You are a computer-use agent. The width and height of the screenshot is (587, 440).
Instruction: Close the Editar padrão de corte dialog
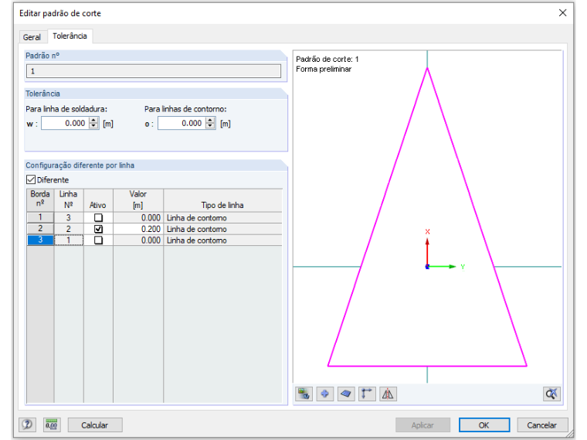click(x=562, y=13)
